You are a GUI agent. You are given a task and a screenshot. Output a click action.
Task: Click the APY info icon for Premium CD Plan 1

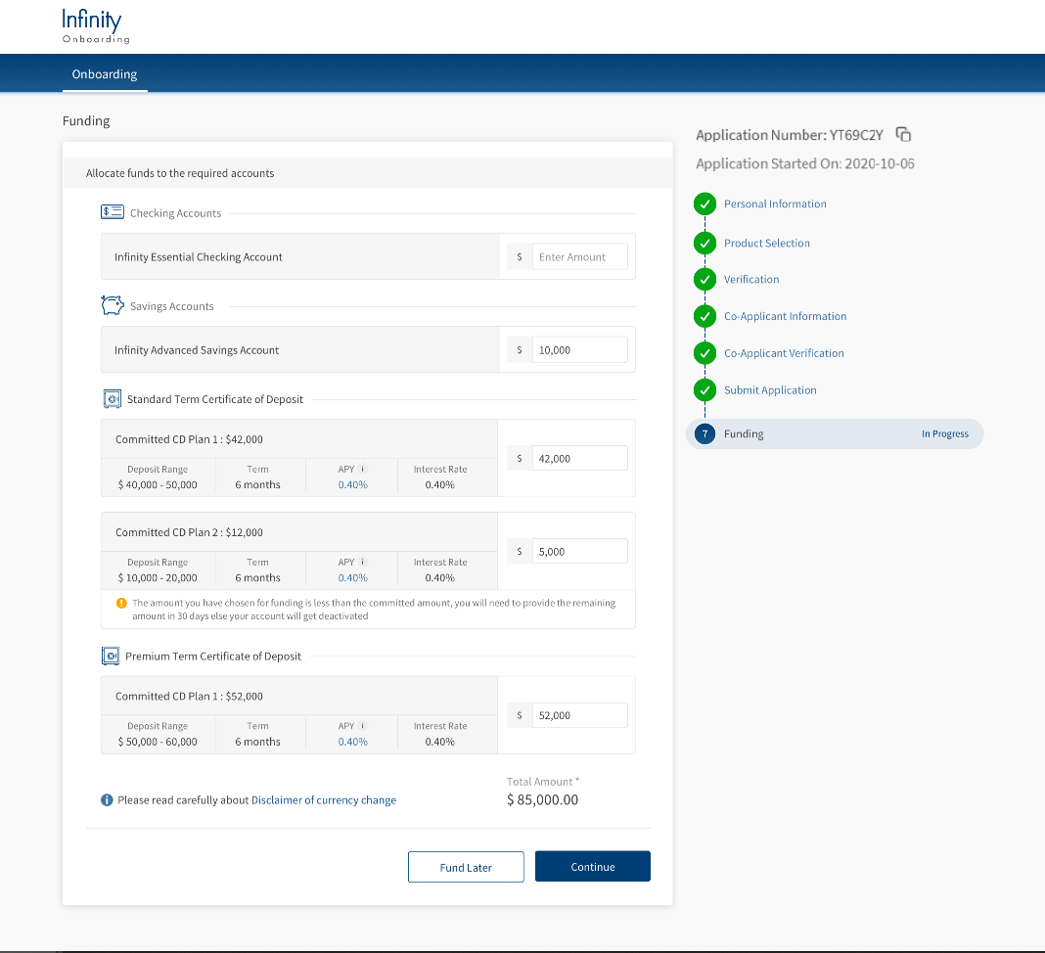(x=363, y=726)
